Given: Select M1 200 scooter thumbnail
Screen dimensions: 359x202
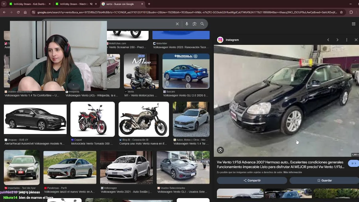Looking at the screenshot, I should (141, 71).
